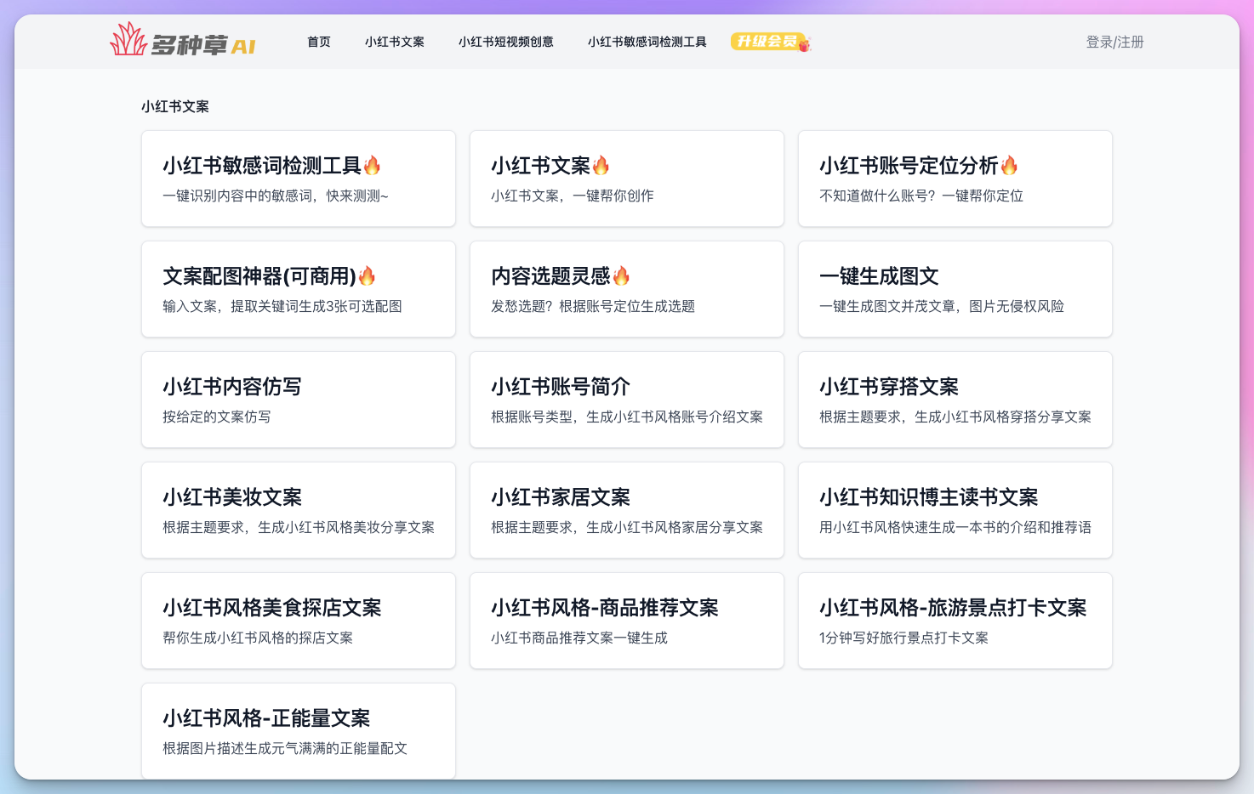Click text 一键生成图文并茂文章，图片无侵权风险

tap(942, 306)
